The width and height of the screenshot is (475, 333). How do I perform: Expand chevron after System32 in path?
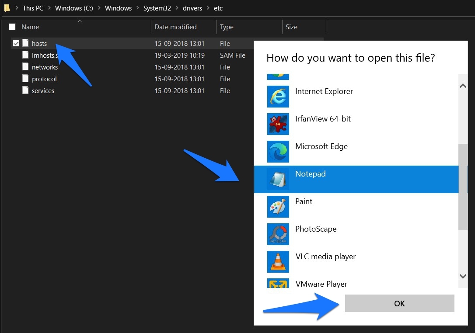pos(177,8)
